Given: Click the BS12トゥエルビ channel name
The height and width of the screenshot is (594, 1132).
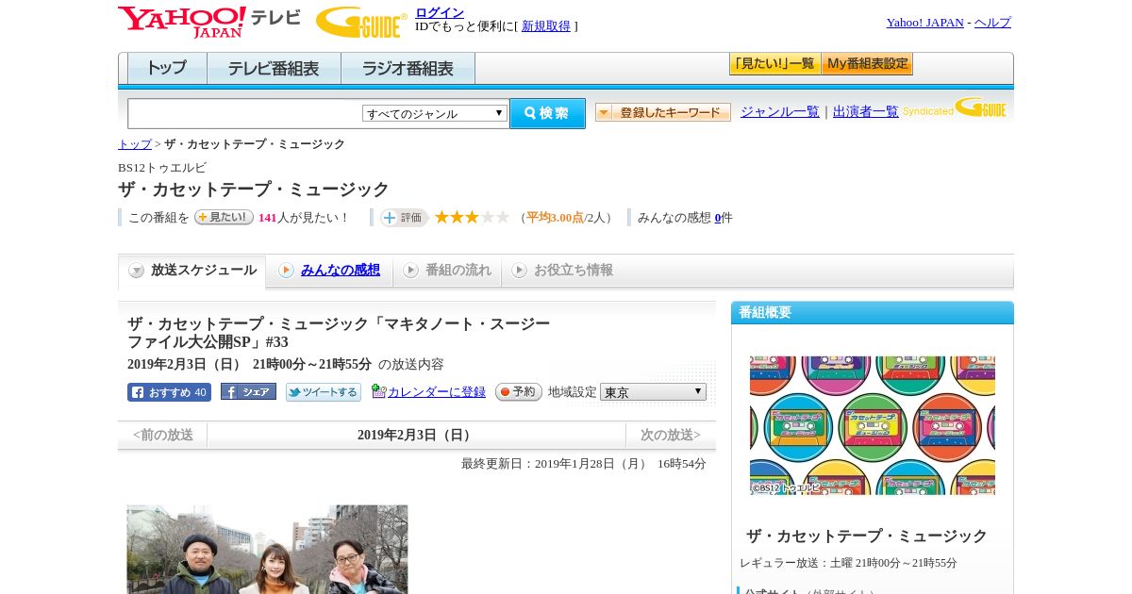Looking at the screenshot, I should click(x=162, y=168).
